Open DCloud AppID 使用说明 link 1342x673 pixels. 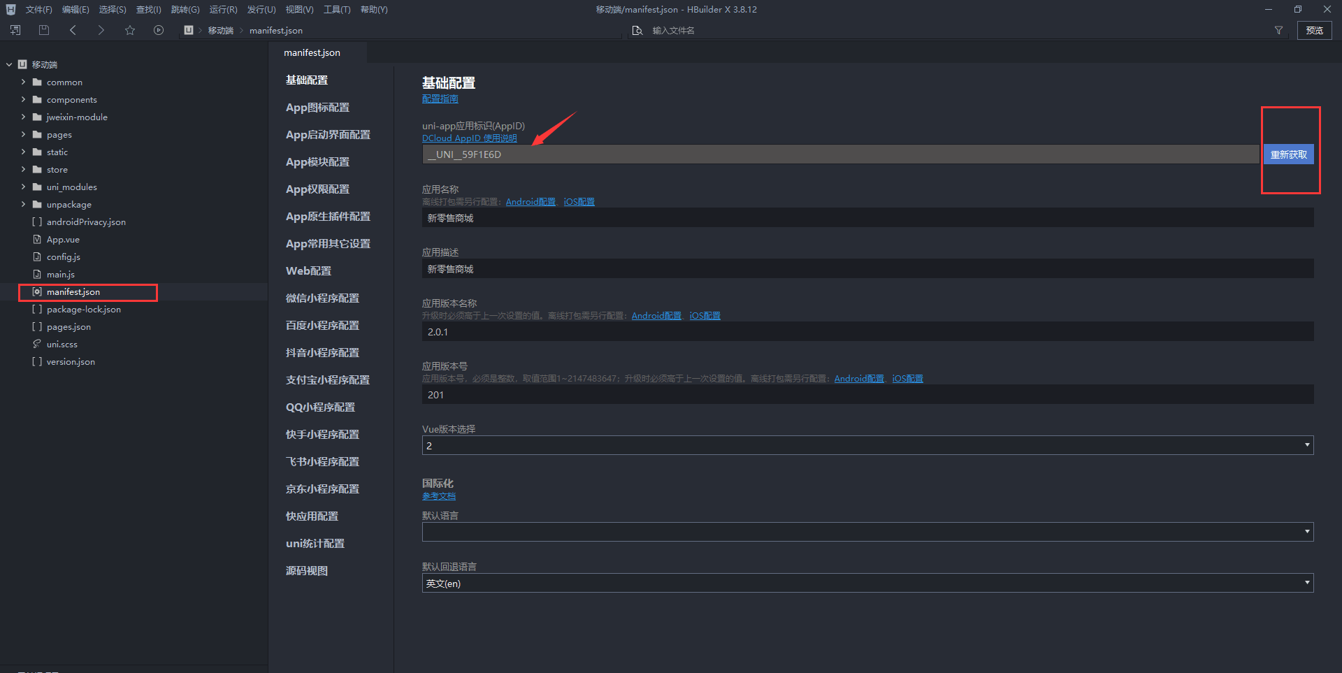click(x=470, y=138)
